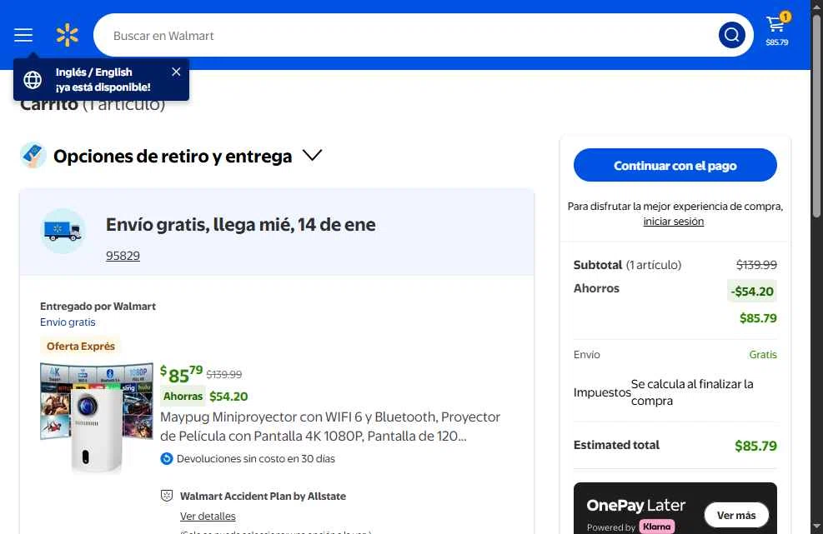This screenshot has width=823, height=534.
Task: Click the delivery truck icon
Action: click(x=63, y=231)
